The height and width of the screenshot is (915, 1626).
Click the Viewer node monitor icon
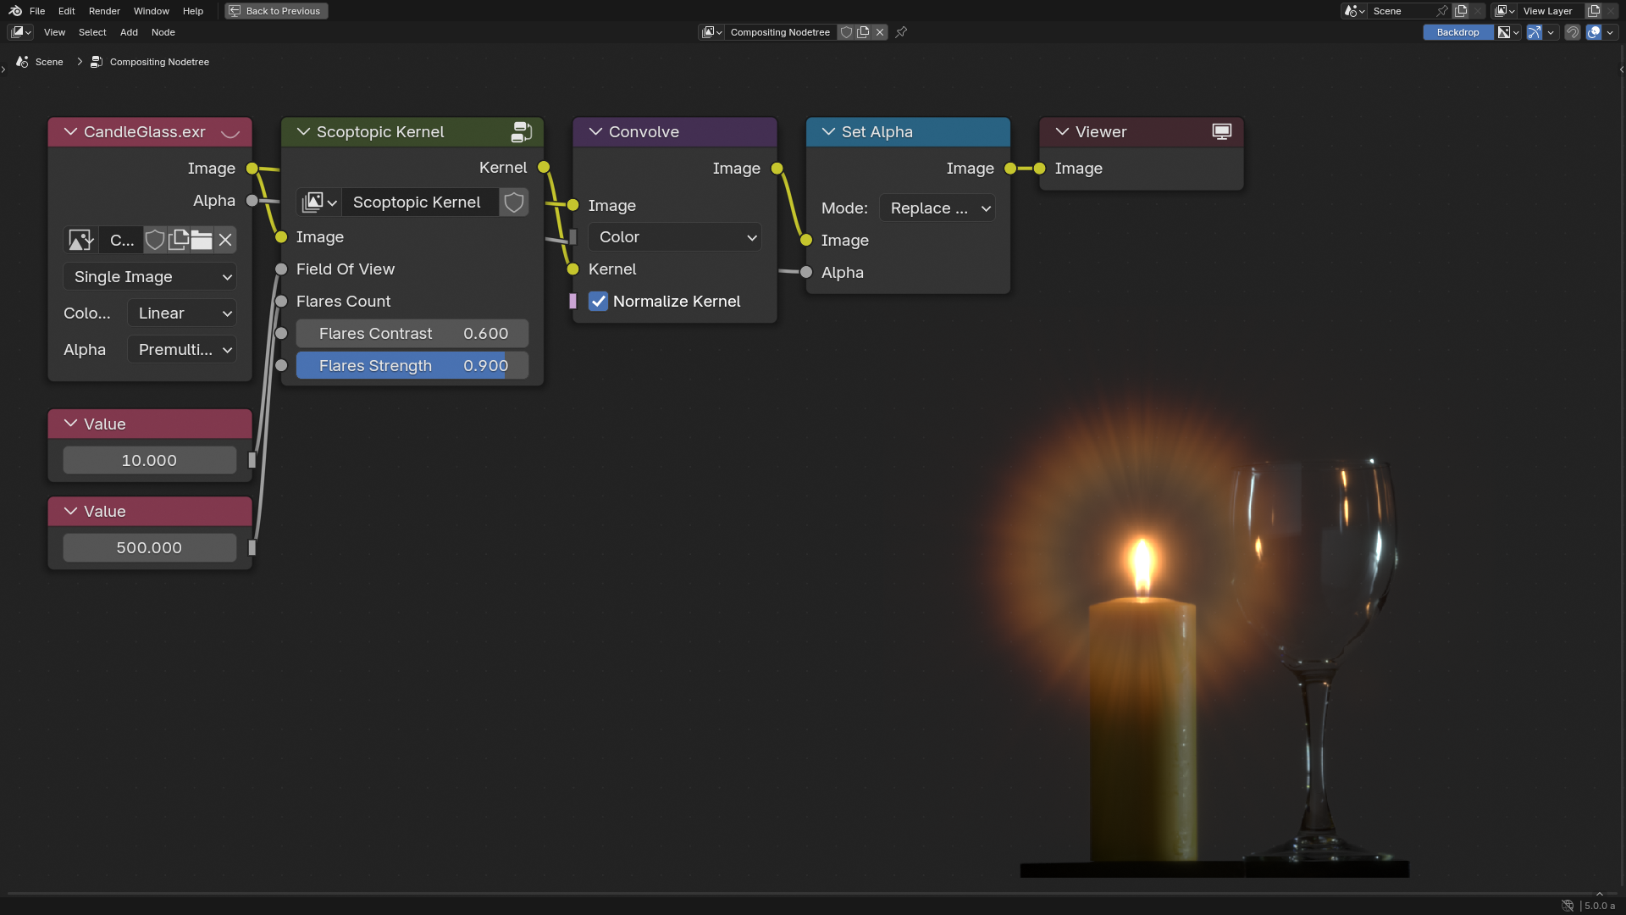click(x=1221, y=131)
